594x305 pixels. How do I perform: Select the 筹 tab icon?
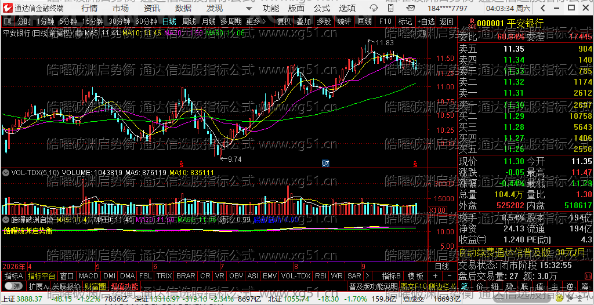click(585, 286)
